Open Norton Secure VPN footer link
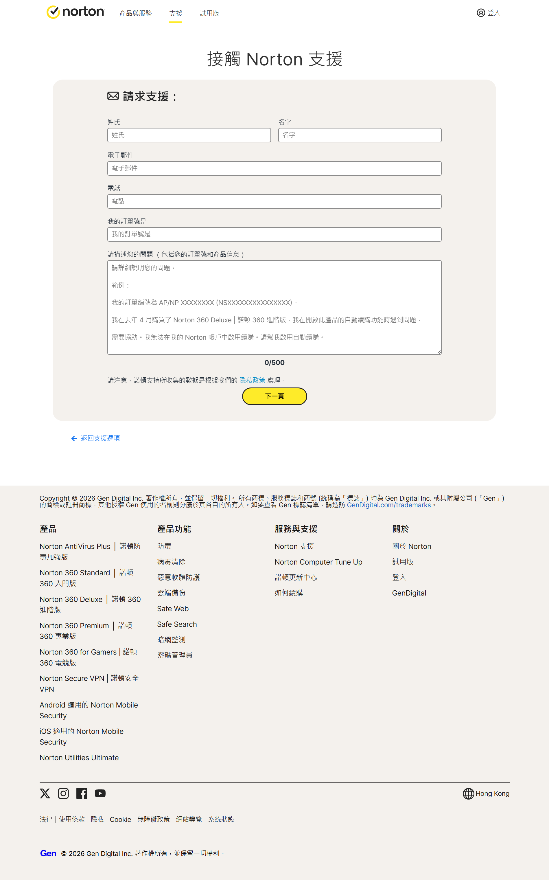 (89, 684)
